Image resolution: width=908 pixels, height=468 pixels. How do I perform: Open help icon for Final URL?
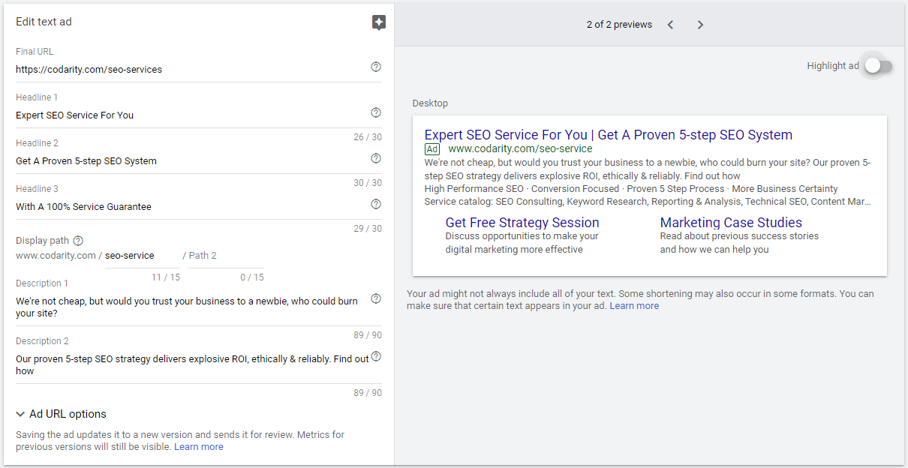(x=376, y=67)
